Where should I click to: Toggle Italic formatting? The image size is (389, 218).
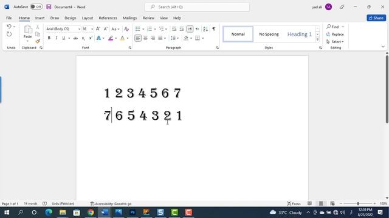[x=57, y=38]
